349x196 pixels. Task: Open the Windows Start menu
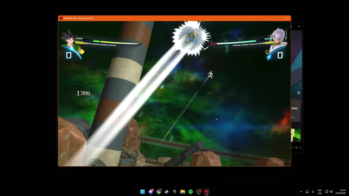(x=142, y=192)
